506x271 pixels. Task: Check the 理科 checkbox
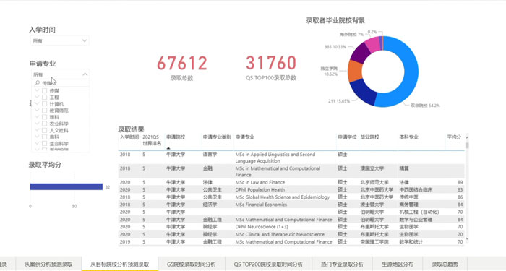pos(45,117)
